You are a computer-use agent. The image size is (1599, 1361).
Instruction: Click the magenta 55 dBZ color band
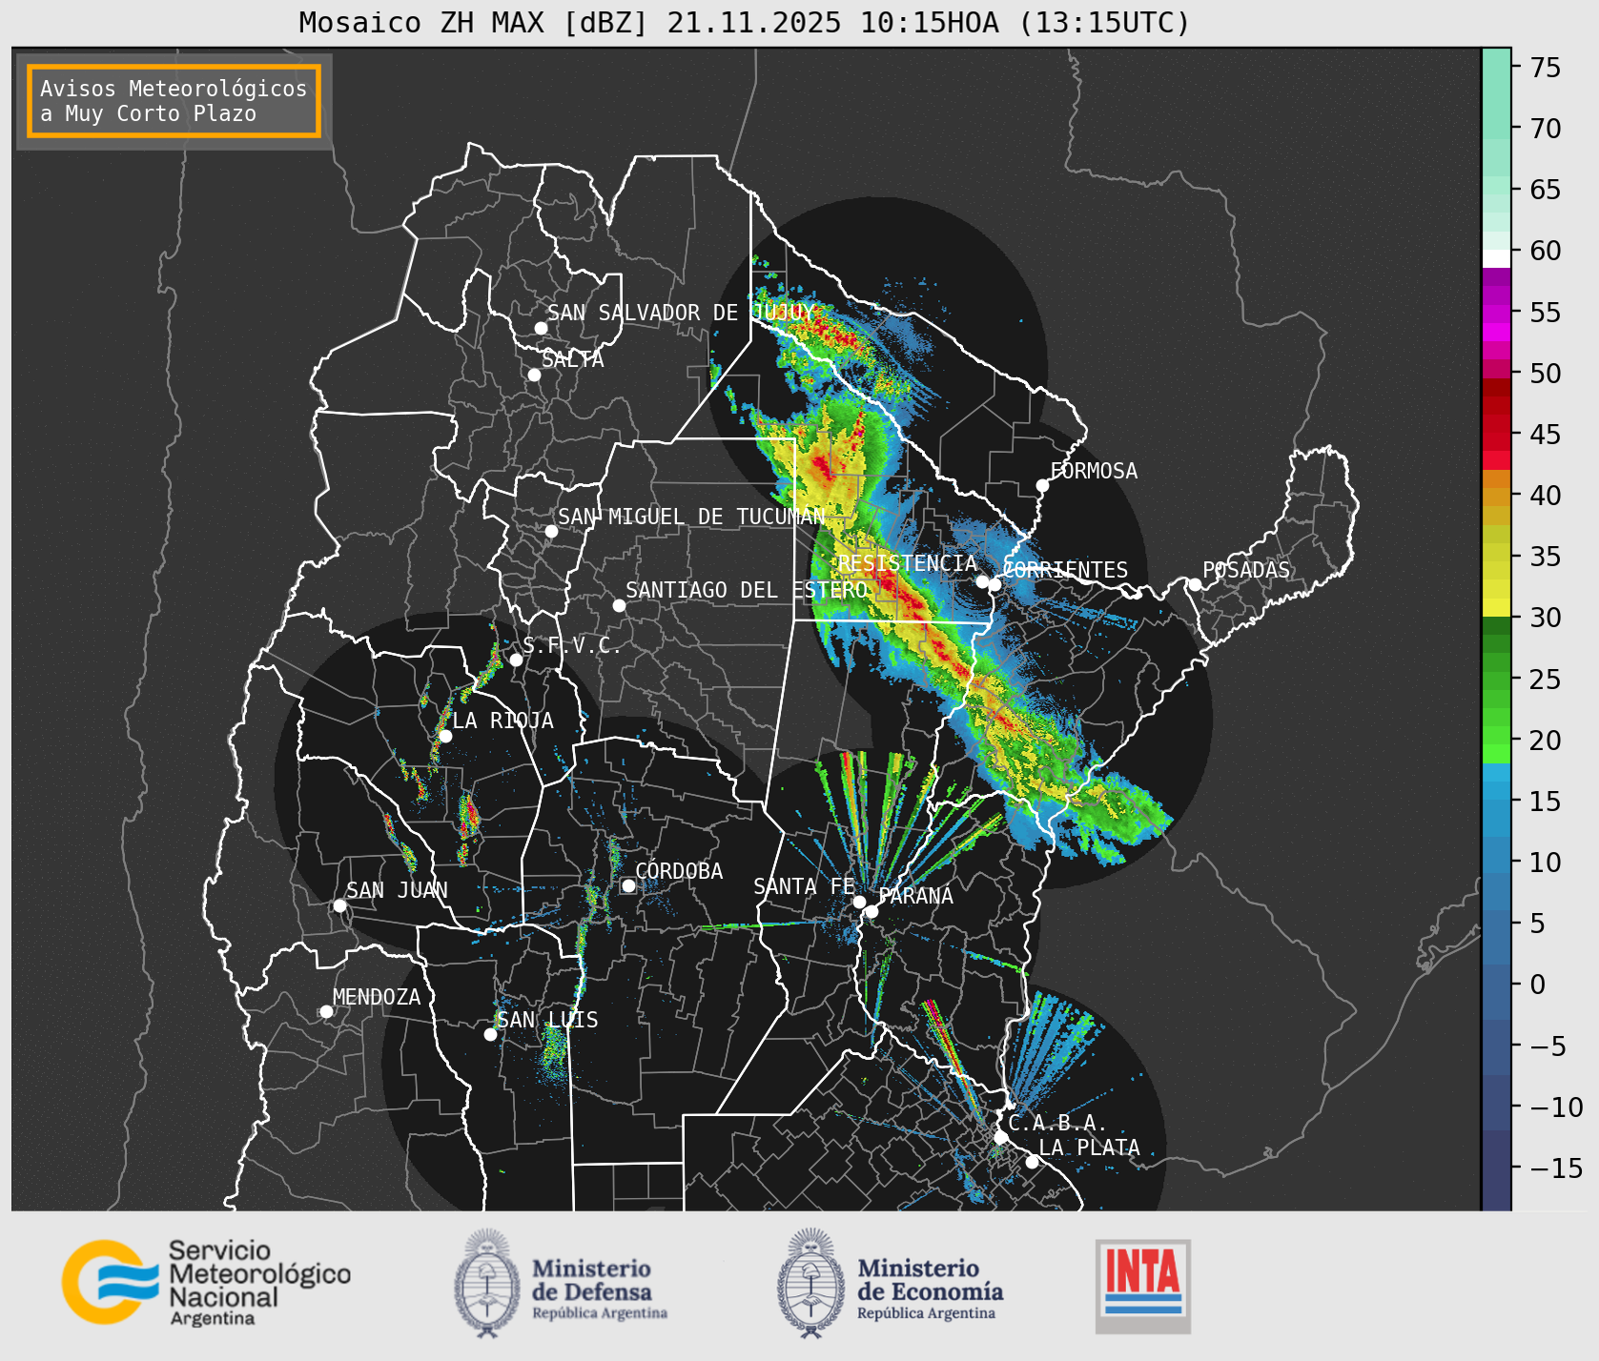[1496, 313]
